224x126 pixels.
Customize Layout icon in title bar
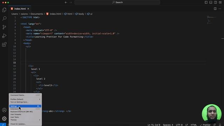tap(220, 2)
